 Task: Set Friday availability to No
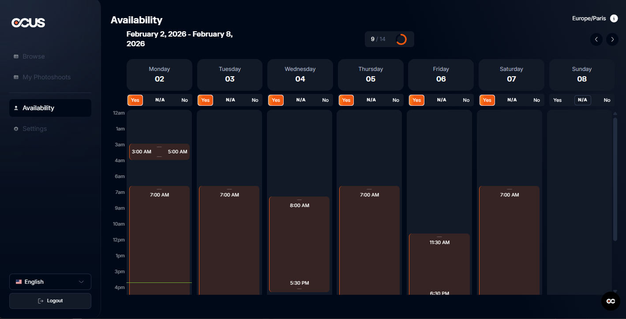(x=466, y=100)
